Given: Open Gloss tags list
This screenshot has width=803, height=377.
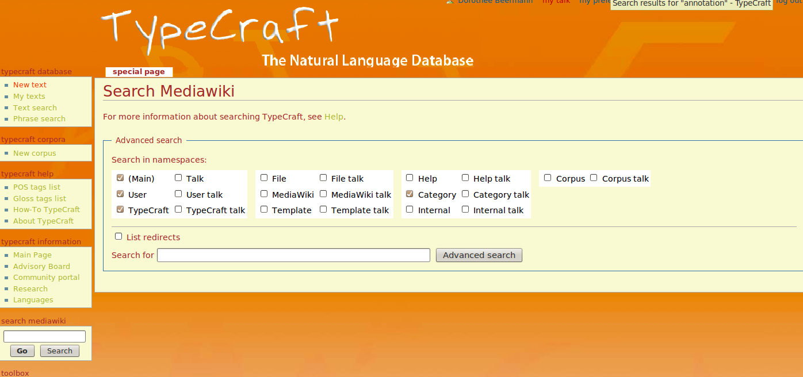Looking at the screenshot, I should click(40, 199).
